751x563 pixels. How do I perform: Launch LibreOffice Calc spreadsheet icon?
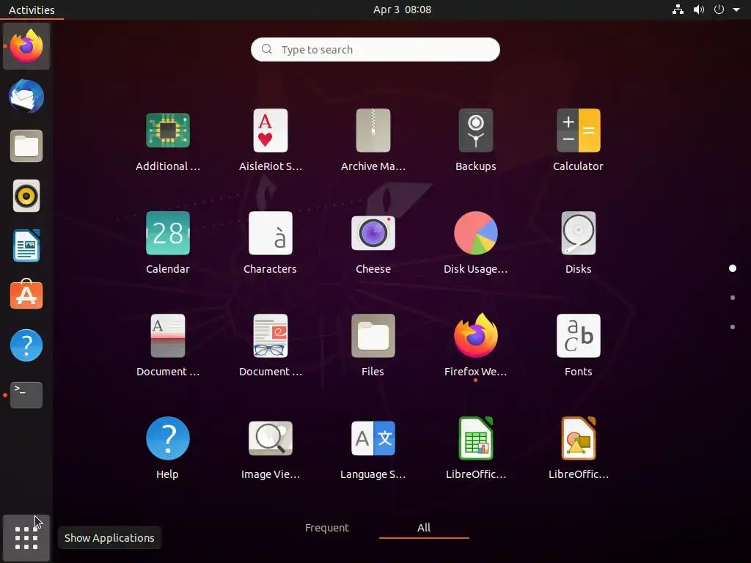475,448
